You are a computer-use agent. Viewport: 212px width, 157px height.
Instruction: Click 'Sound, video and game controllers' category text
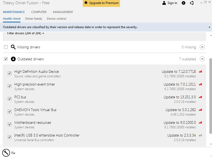38,76
